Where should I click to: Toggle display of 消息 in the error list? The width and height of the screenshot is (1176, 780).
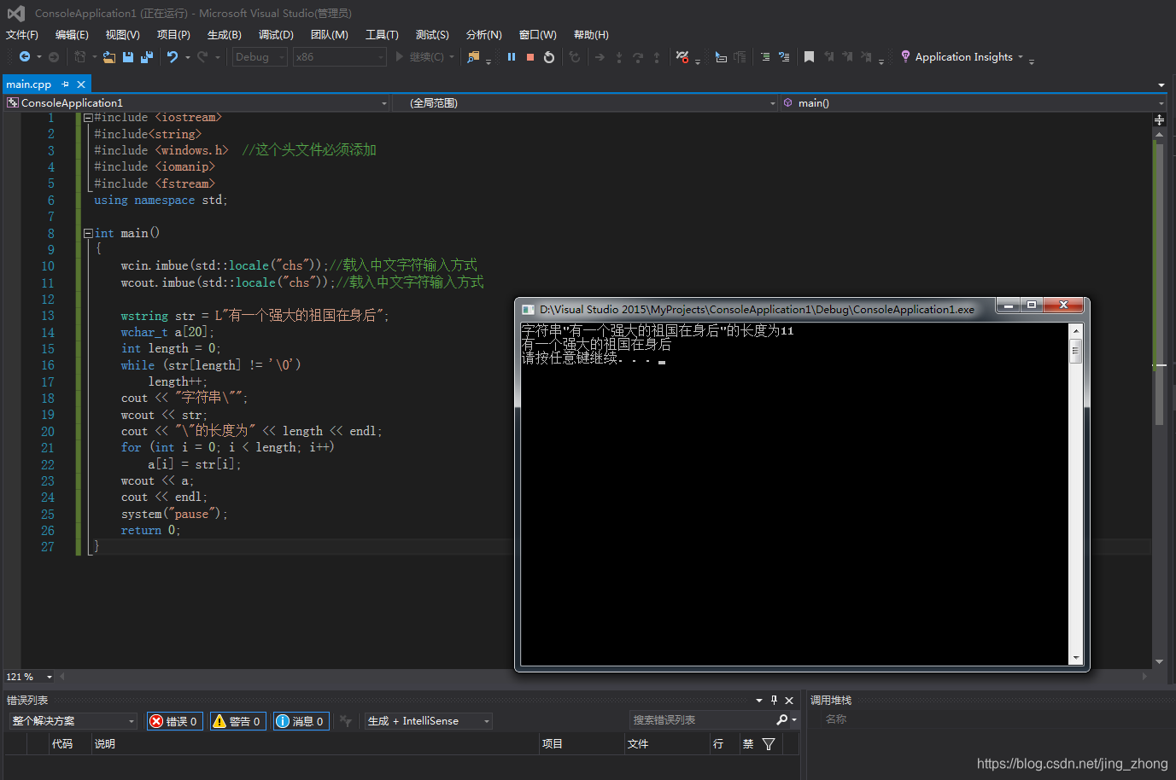tap(301, 720)
